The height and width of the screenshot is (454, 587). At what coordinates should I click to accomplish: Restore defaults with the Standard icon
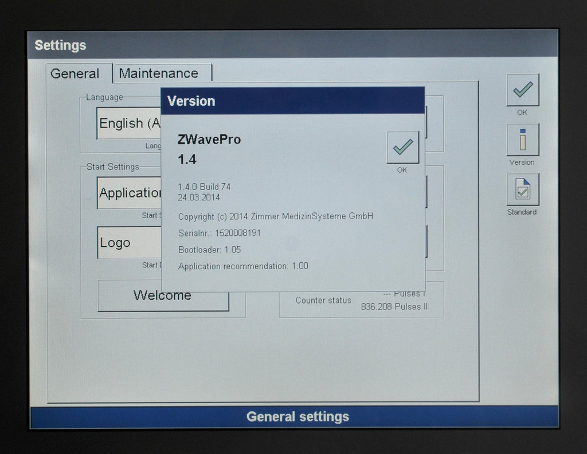[523, 189]
